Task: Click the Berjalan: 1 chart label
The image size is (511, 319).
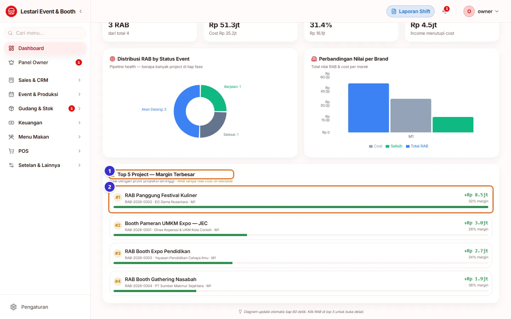Action: coord(232,87)
